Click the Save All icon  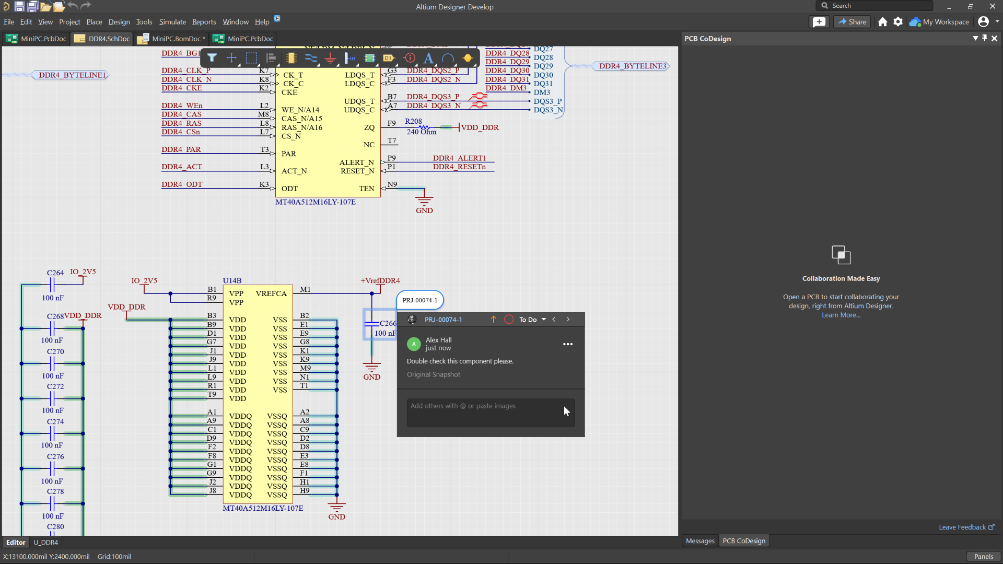tap(32, 6)
